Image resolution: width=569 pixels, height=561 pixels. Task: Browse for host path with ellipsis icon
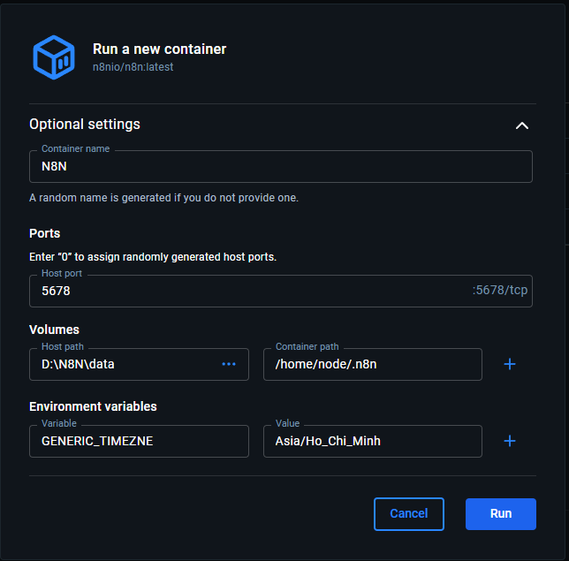[229, 364]
